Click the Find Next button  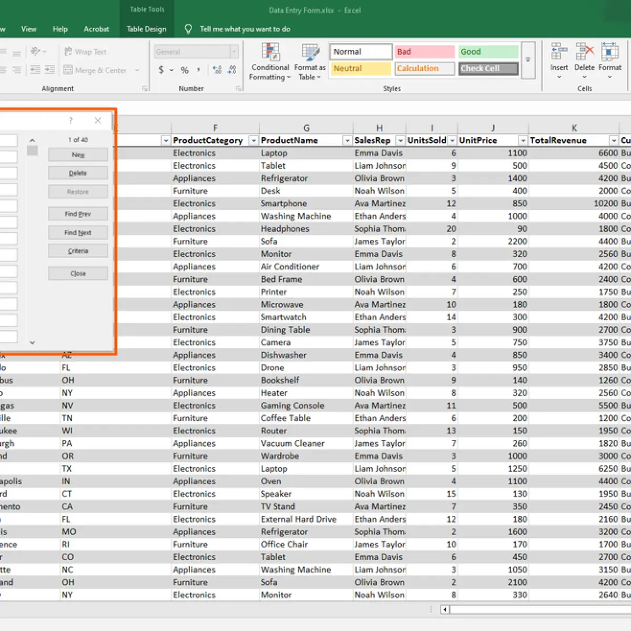tap(78, 232)
